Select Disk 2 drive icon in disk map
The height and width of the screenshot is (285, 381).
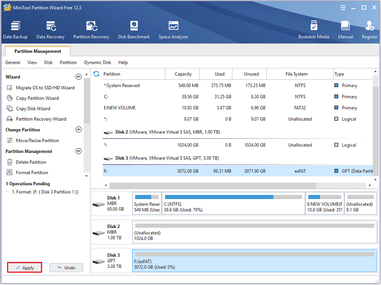pyautogui.click(x=98, y=233)
